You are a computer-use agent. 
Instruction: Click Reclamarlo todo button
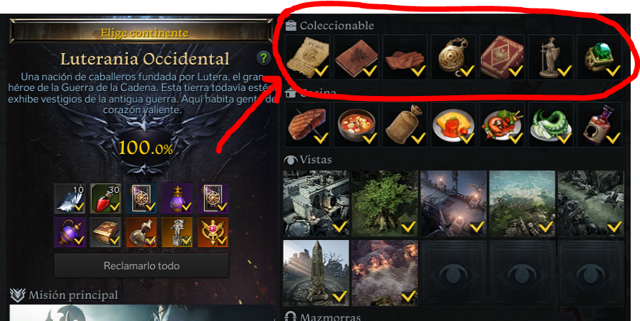tap(142, 266)
